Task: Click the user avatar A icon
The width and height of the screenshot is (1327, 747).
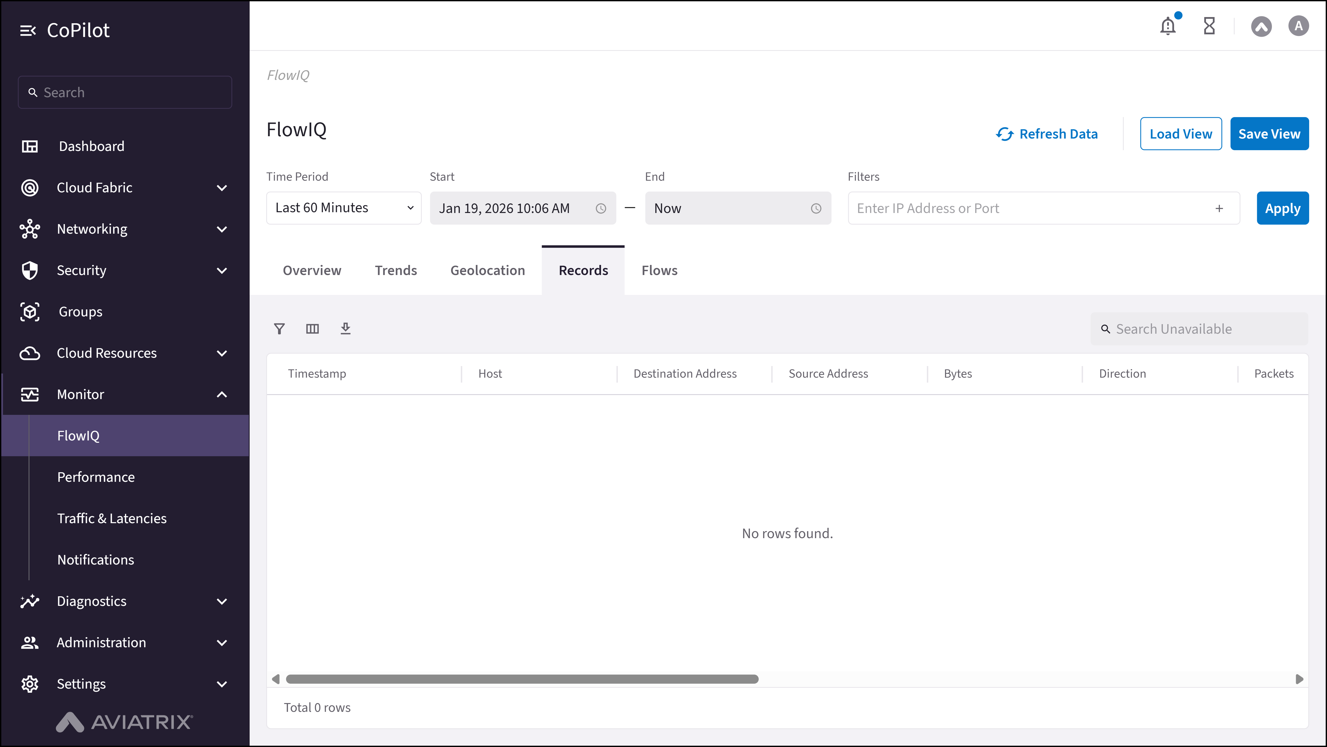Action: (x=1298, y=26)
